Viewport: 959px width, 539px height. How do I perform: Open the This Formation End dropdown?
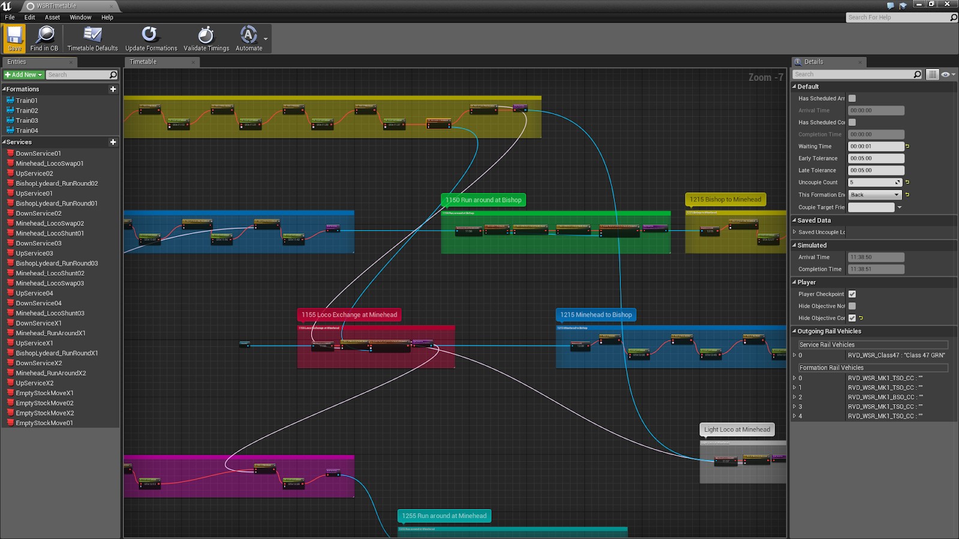point(875,195)
